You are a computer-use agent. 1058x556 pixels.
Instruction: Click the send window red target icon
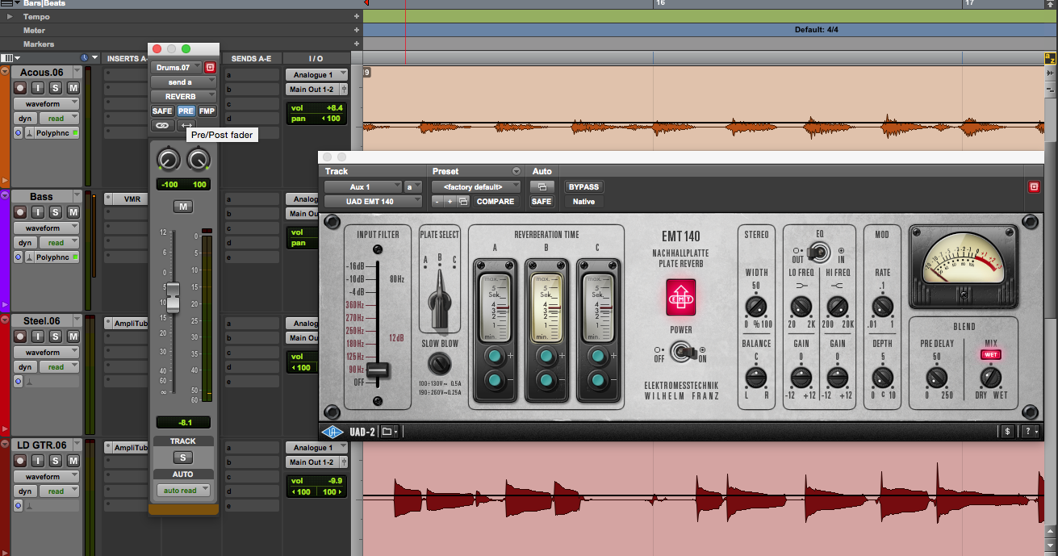click(211, 68)
